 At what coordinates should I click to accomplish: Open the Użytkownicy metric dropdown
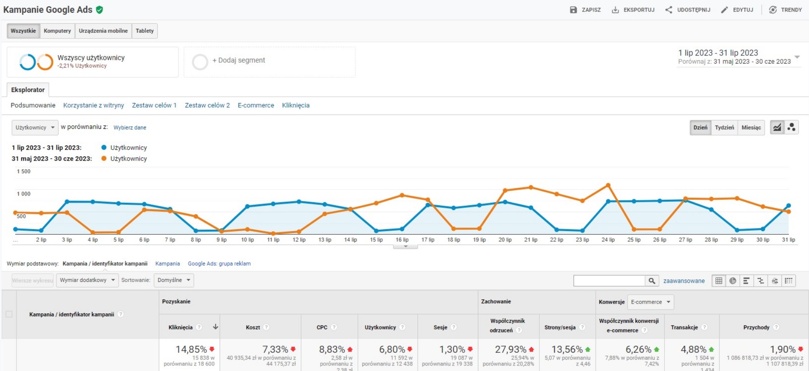pos(35,128)
